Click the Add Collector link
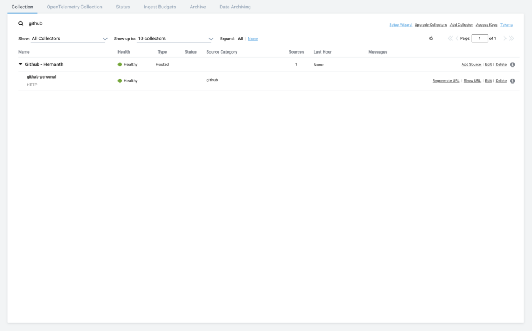 [x=461, y=25]
